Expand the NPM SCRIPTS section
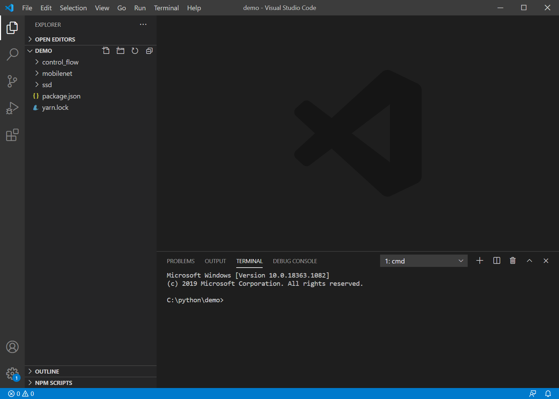This screenshot has height=399, width=559. point(91,383)
